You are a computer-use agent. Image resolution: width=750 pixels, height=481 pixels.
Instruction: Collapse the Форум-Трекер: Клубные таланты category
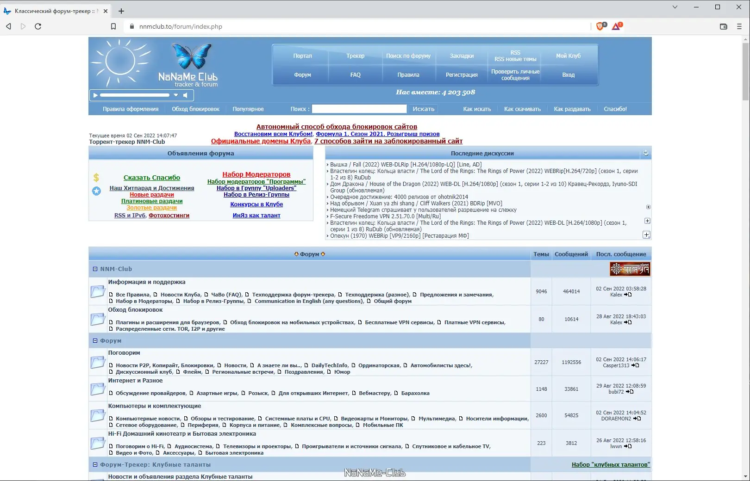click(x=95, y=464)
